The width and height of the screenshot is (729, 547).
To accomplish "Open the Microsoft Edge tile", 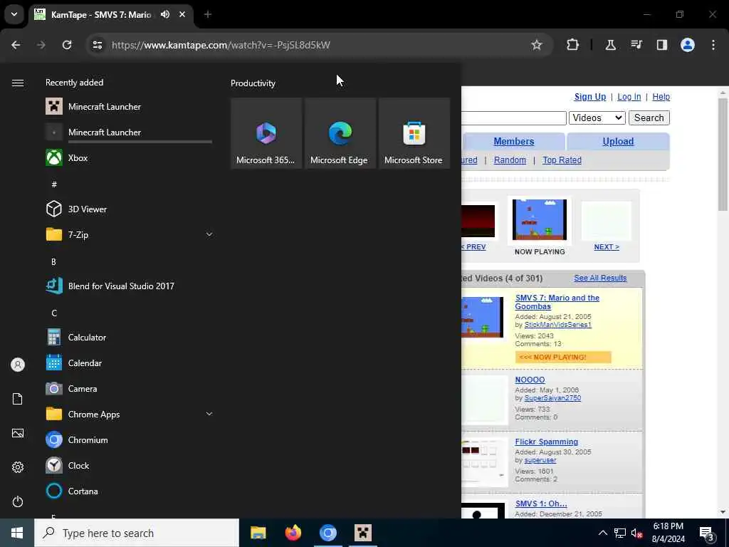I will [x=340, y=133].
